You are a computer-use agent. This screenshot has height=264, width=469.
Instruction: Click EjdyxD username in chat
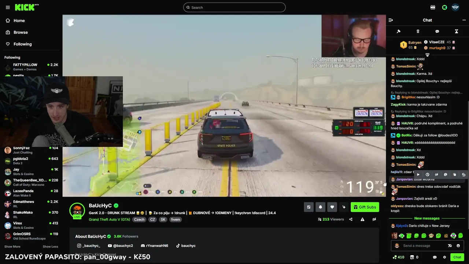(x=402, y=226)
